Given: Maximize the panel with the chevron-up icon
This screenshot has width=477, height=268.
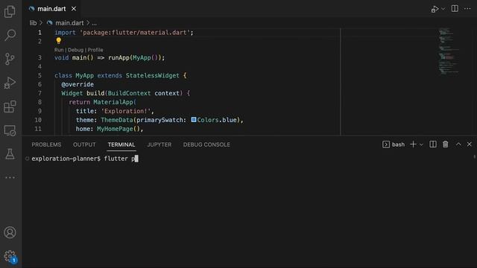Looking at the screenshot, I should (458, 144).
